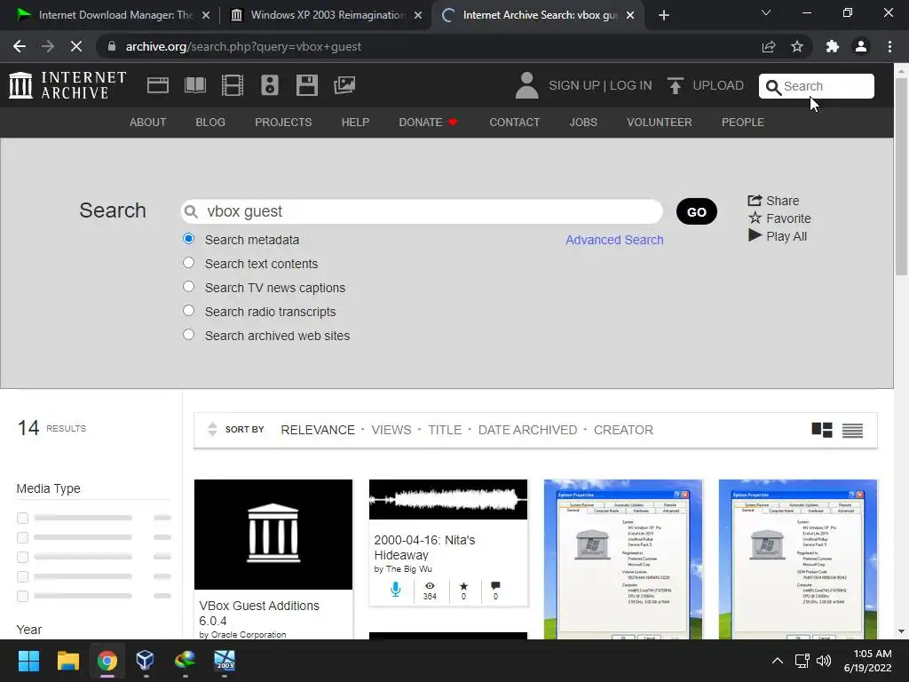Click the Favorite link
Viewport: 909px width, 682px height.
click(x=779, y=218)
